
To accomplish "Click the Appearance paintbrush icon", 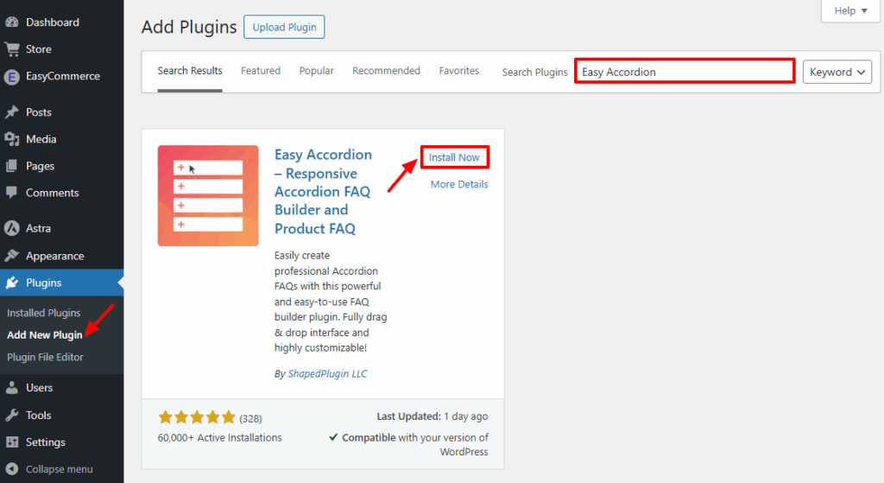I will click(x=12, y=256).
